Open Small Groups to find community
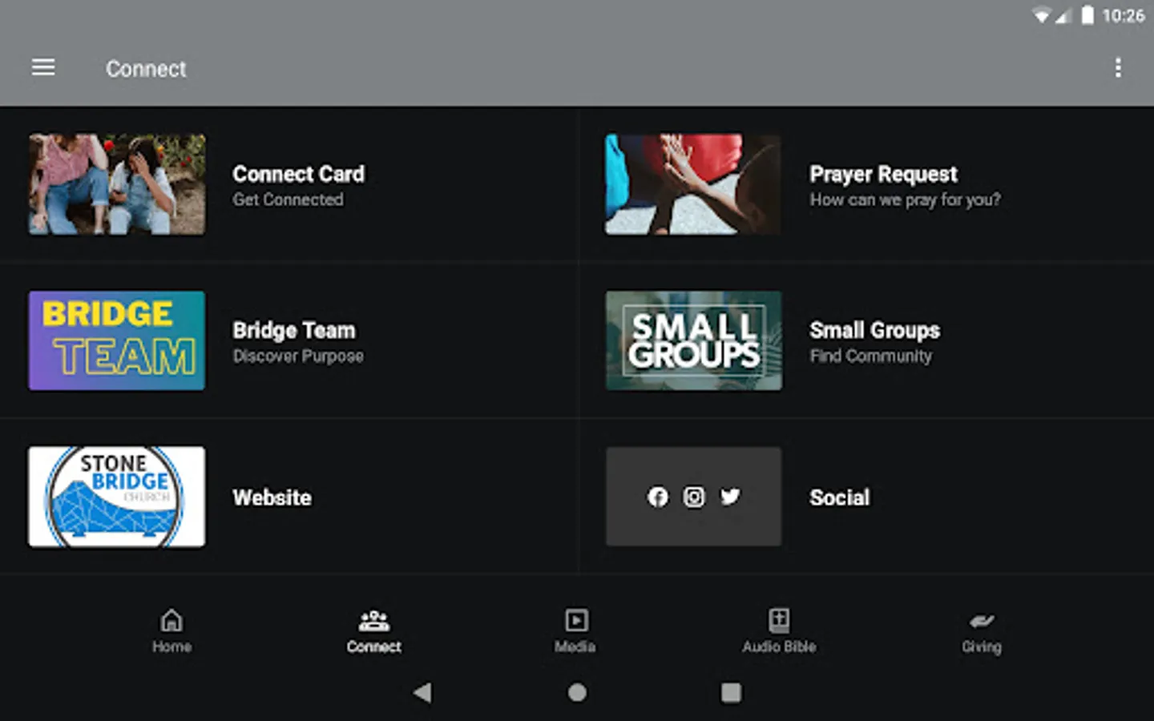The image size is (1154, 721). click(875, 330)
